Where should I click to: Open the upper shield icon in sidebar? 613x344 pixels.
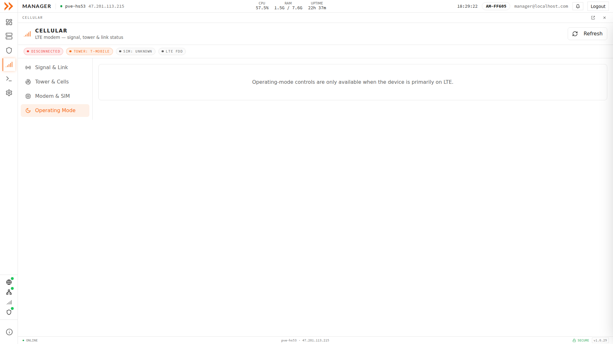[9, 50]
